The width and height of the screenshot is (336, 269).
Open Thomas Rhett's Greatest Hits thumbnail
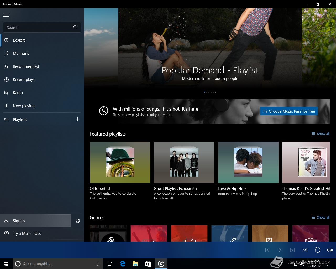pos(306,162)
